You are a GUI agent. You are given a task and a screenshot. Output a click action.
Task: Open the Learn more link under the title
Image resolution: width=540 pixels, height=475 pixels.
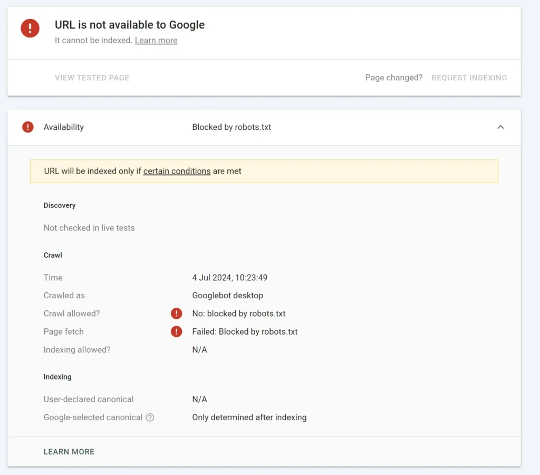[x=156, y=40]
